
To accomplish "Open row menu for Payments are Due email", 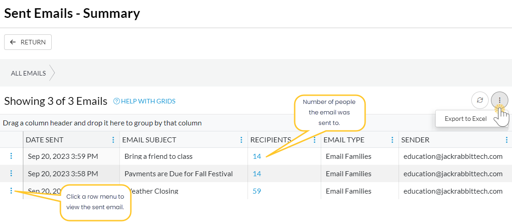I will pos(11,173).
